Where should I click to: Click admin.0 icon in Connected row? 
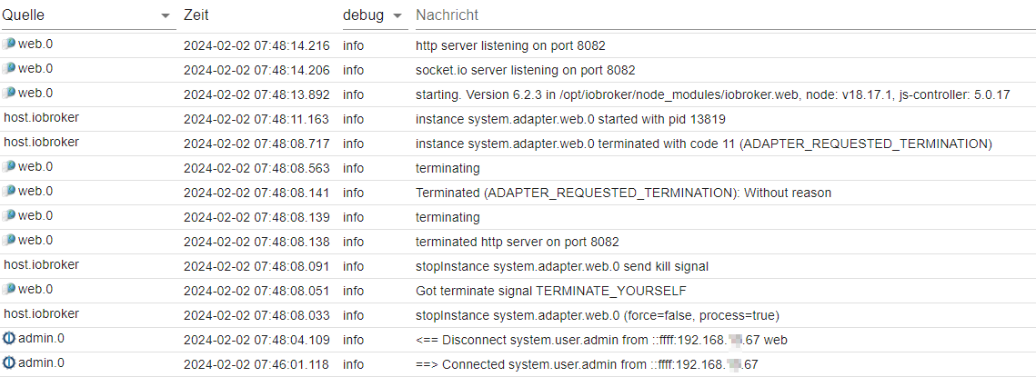[8, 362]
